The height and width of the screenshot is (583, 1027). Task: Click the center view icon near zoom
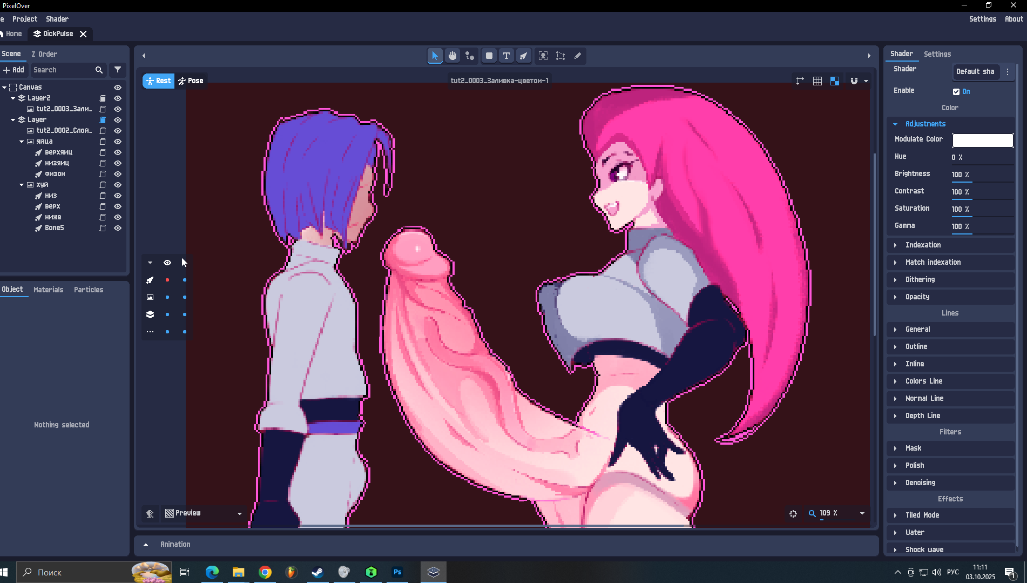793,514
